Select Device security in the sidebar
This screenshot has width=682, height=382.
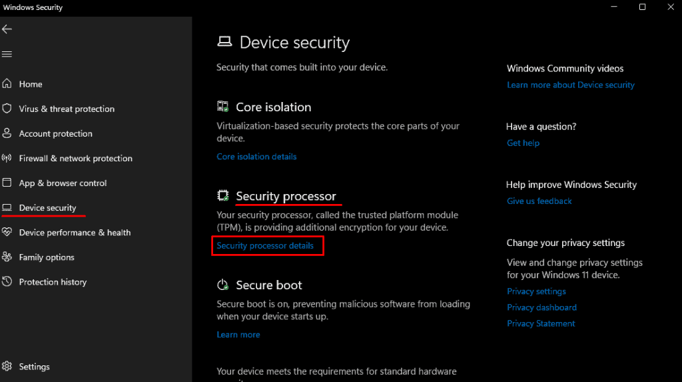point(47,208)
